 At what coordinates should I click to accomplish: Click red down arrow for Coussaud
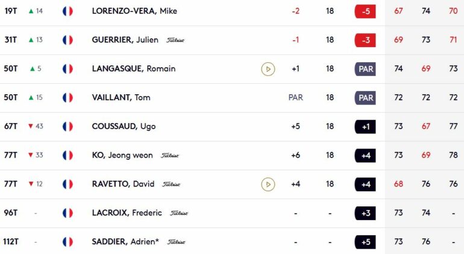coord(31,126)
